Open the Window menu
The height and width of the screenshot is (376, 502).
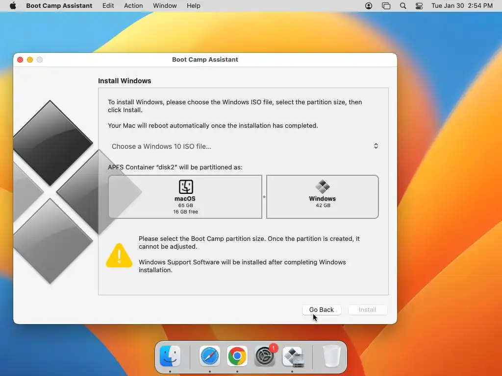tap(165, 6)
